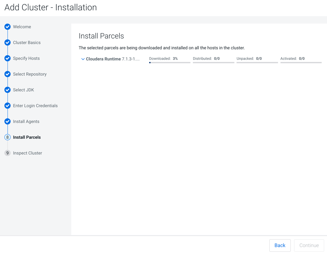Image resolution: width=327 pixels, height=253 pixels.
Task: Click the Activated progress bar
Action: [x=301, y=63]
